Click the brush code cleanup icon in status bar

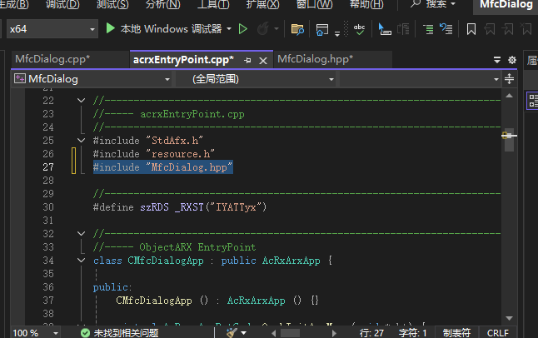(232, 332)
